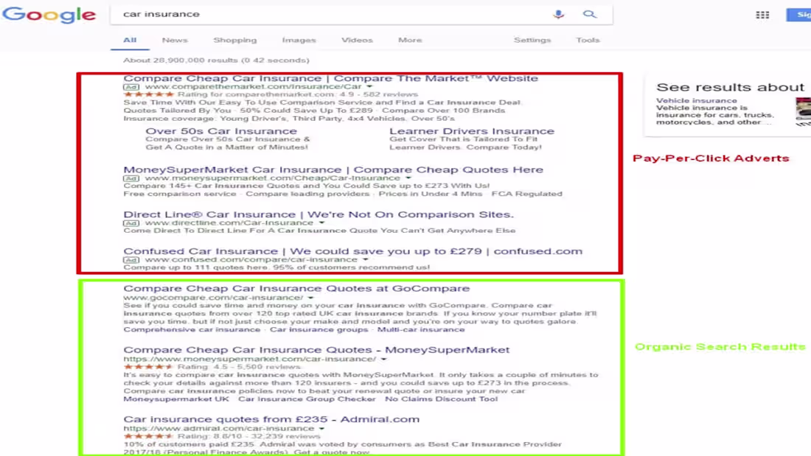Viewport: 811px width, 456px height.
Task: Select the All search tab
Action: (x=130, y=40)
